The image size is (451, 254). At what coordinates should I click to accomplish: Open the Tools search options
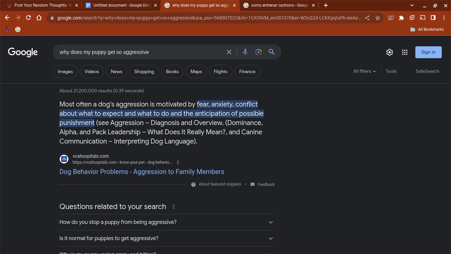coord(391,71)
